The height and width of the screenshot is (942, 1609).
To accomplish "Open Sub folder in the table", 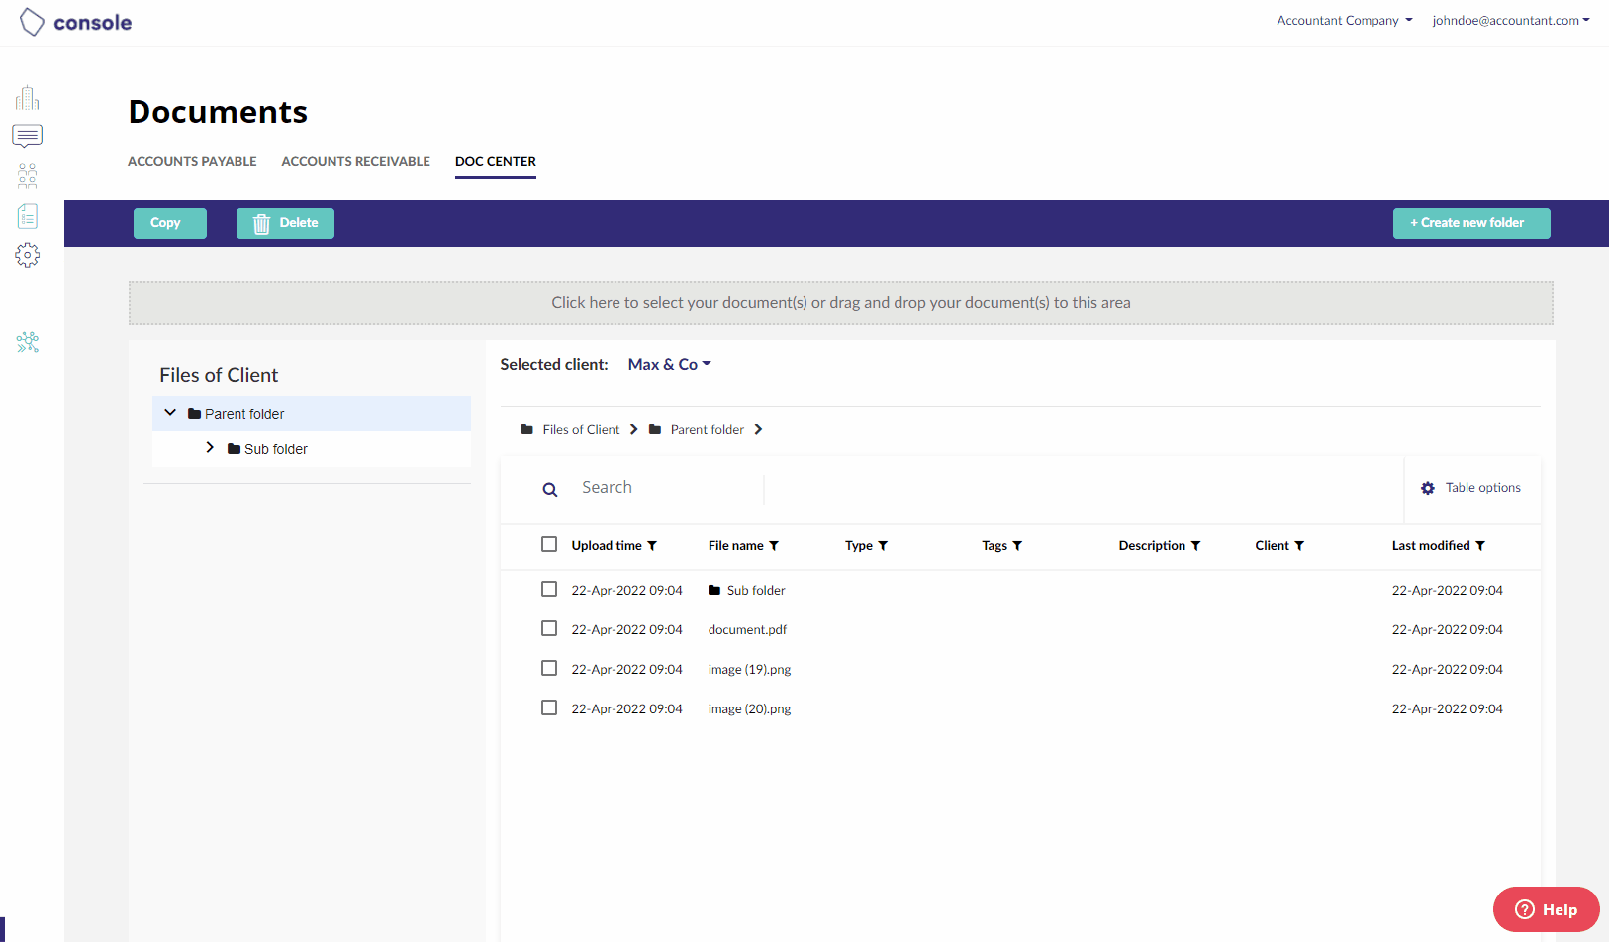I will pyautogui.click(x=756, y=590).
